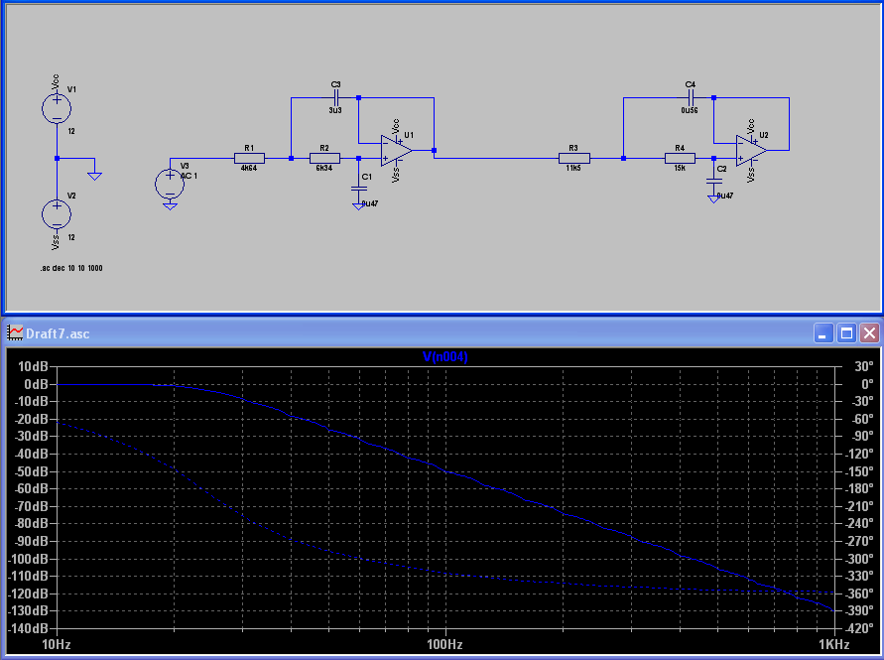
Task: Click the U2 op-amp symbol
Action: point(751,151)
